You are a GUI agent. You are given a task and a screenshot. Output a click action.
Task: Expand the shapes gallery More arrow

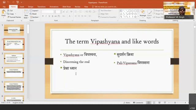click(x=138, y=17)
